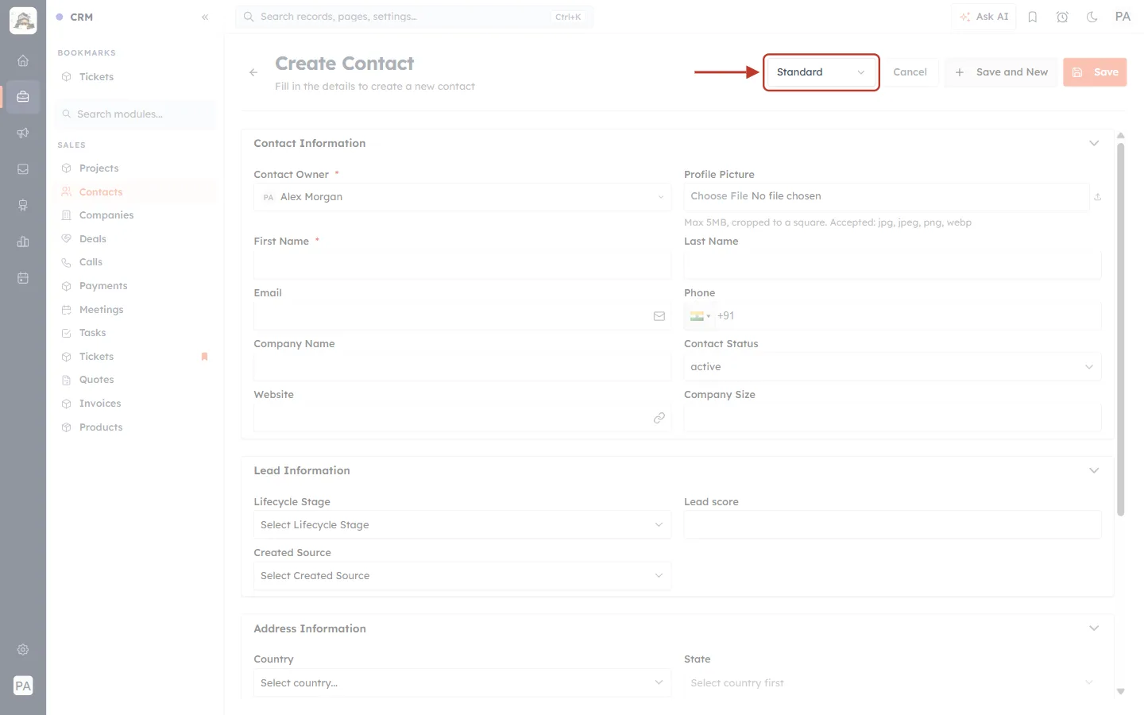Screen dimensions: 1144x715
Task: Open the Contact Status dropdown
Action: pyautogui.click(x=892, y=367)
